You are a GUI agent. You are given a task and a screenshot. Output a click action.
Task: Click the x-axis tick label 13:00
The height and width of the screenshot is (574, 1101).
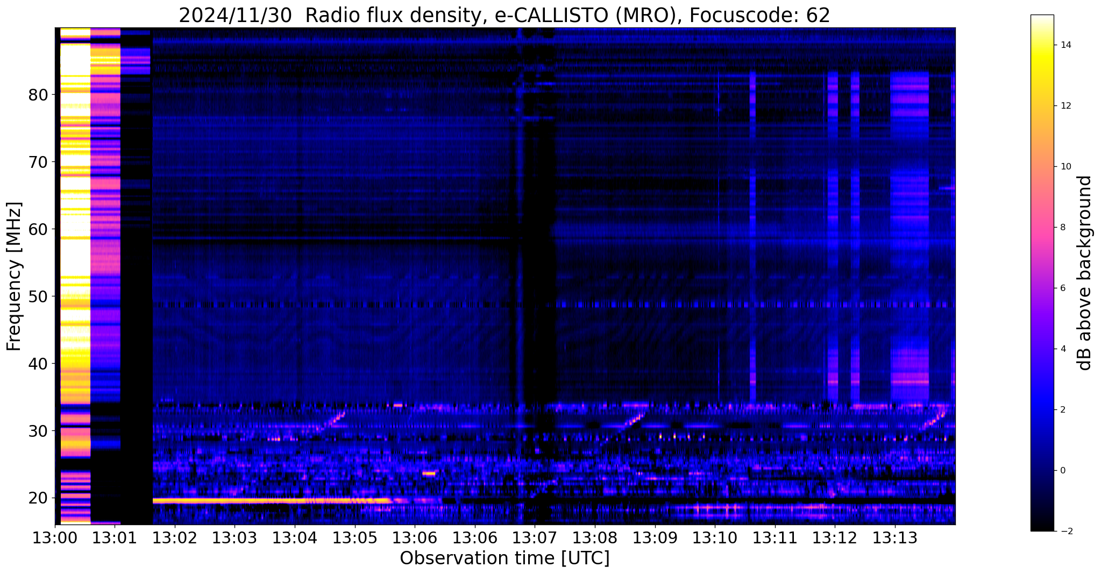(x=55, y=537)
